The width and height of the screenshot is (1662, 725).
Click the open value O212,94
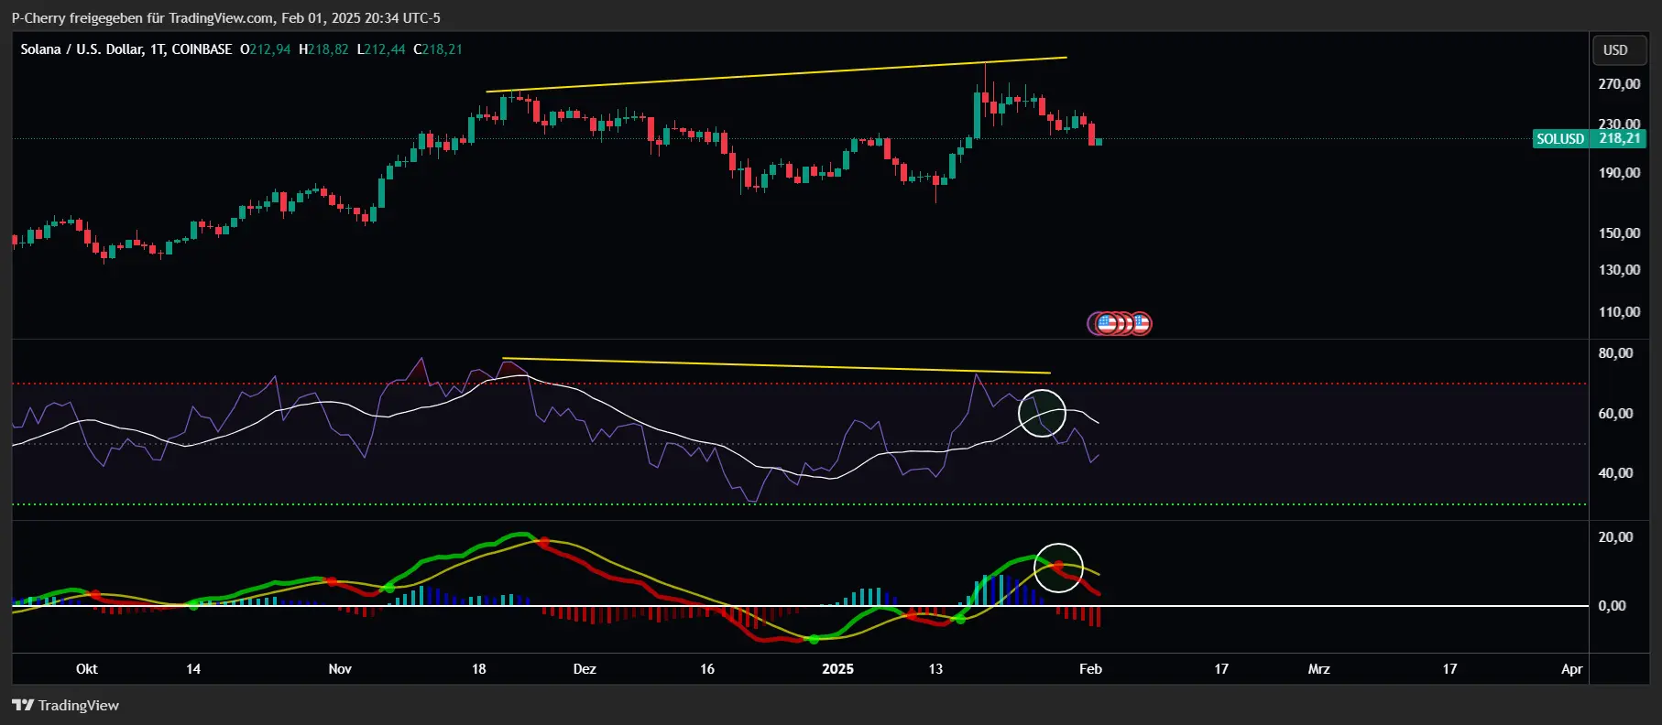(x=265, y=49)
